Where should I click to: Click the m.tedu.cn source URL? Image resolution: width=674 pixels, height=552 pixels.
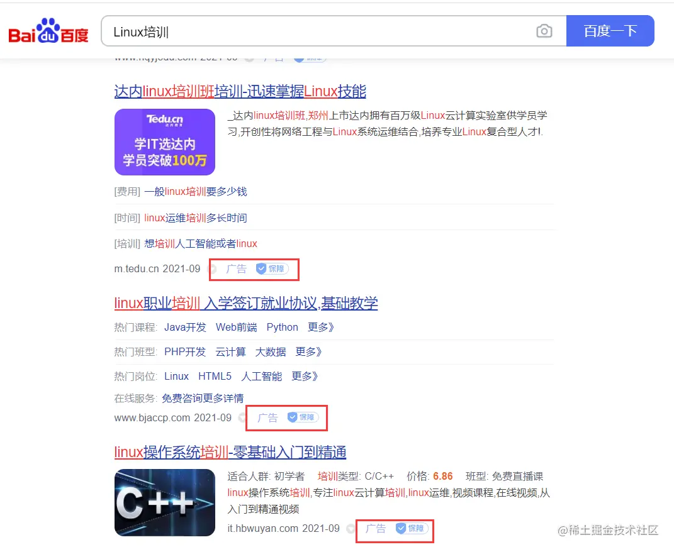[137, 269]
